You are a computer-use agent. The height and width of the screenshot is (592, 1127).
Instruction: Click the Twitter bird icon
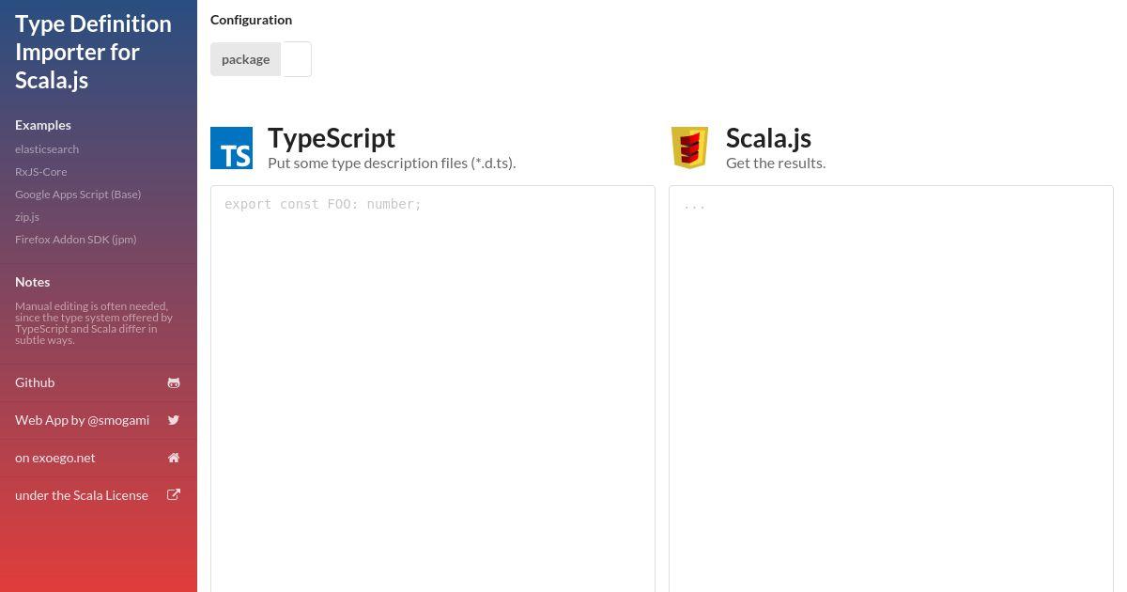tap(174, 420)
